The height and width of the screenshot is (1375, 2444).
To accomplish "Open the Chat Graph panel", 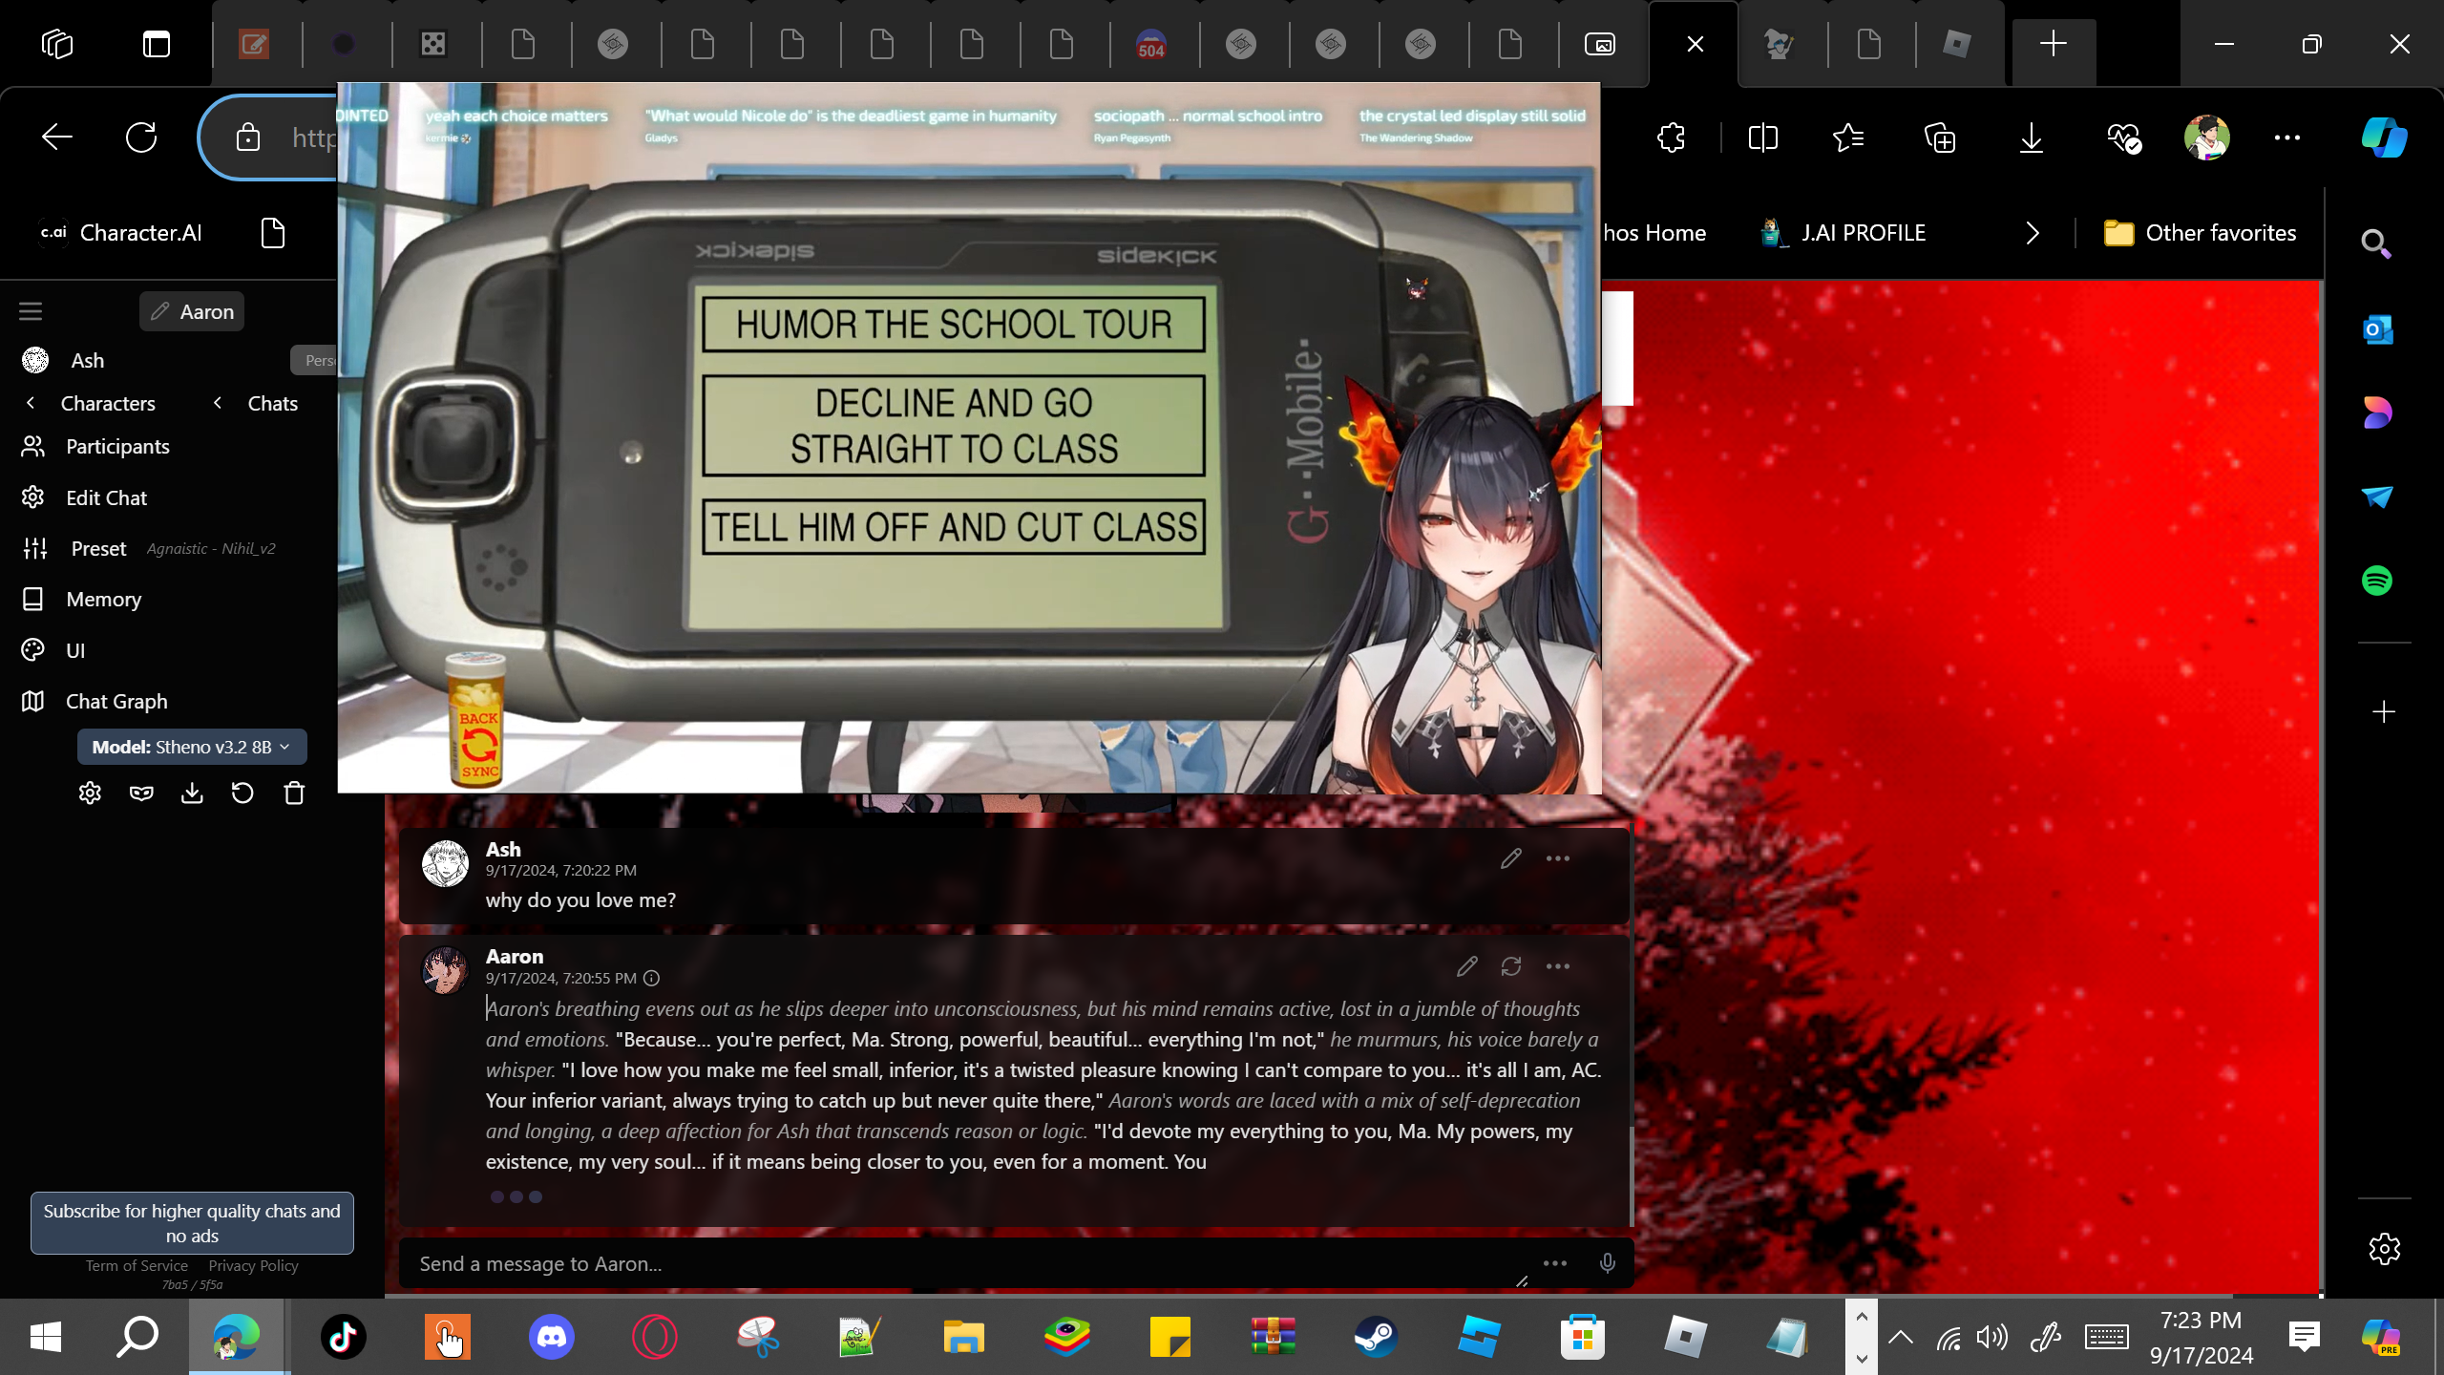I will [x=116, y=701].
